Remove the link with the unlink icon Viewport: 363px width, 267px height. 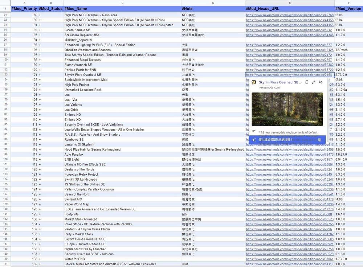(321, 83)
